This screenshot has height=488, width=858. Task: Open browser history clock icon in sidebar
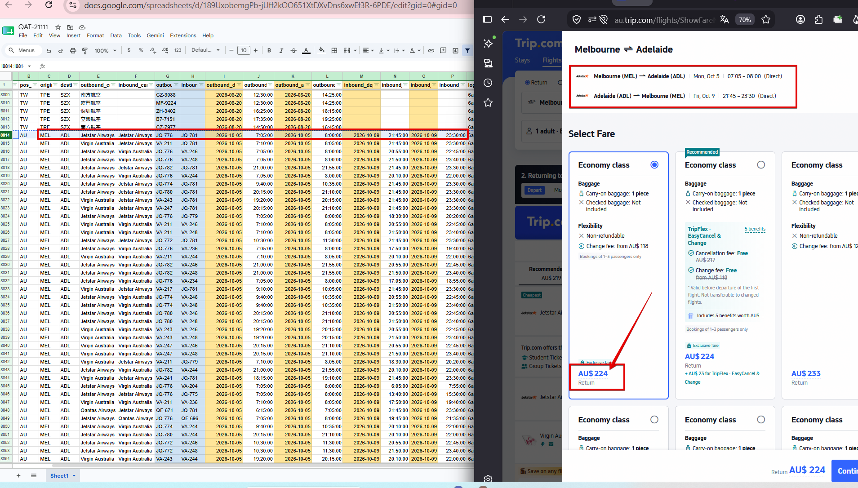(x=488, y=83)
